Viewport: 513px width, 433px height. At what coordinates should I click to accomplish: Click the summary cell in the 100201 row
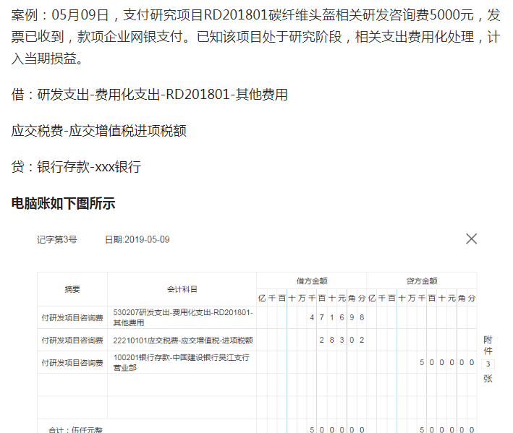click(72, 362)
